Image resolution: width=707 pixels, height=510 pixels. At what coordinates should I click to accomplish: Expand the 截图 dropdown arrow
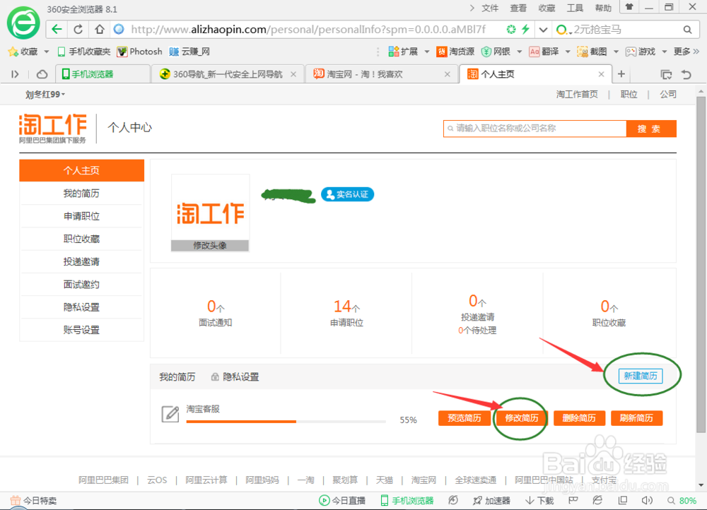616,52
